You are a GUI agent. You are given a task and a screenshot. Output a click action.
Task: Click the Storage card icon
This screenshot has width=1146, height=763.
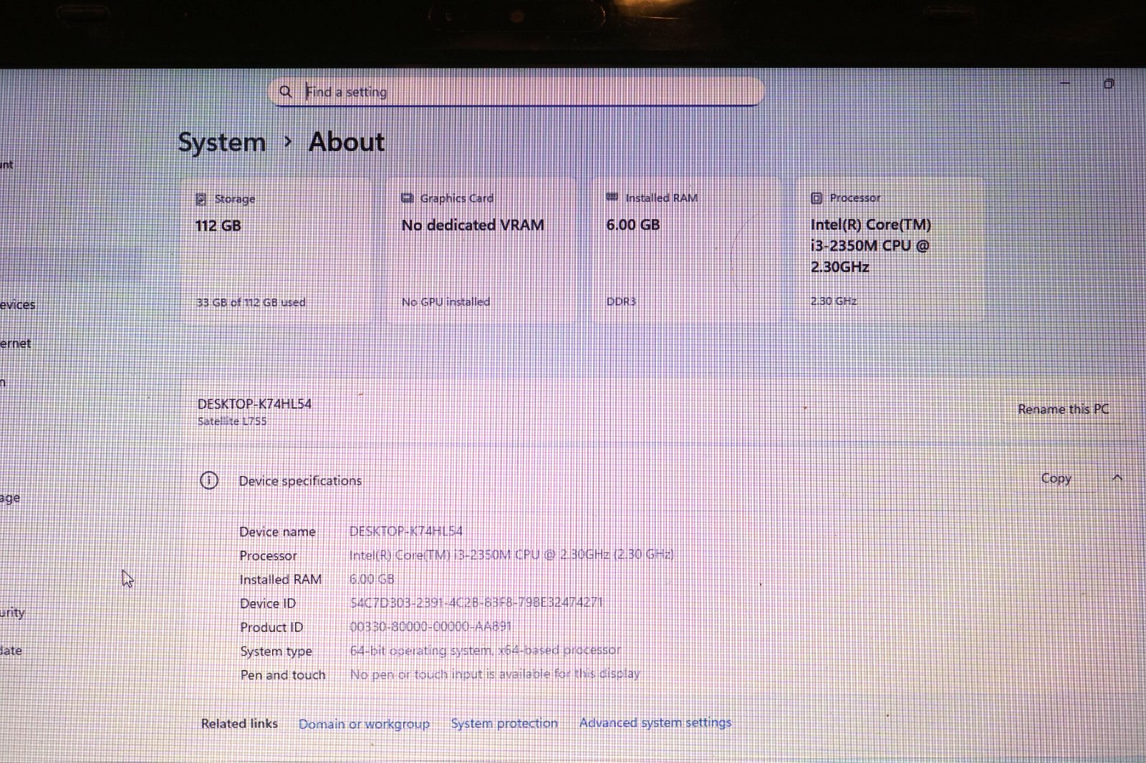point(201,199)
